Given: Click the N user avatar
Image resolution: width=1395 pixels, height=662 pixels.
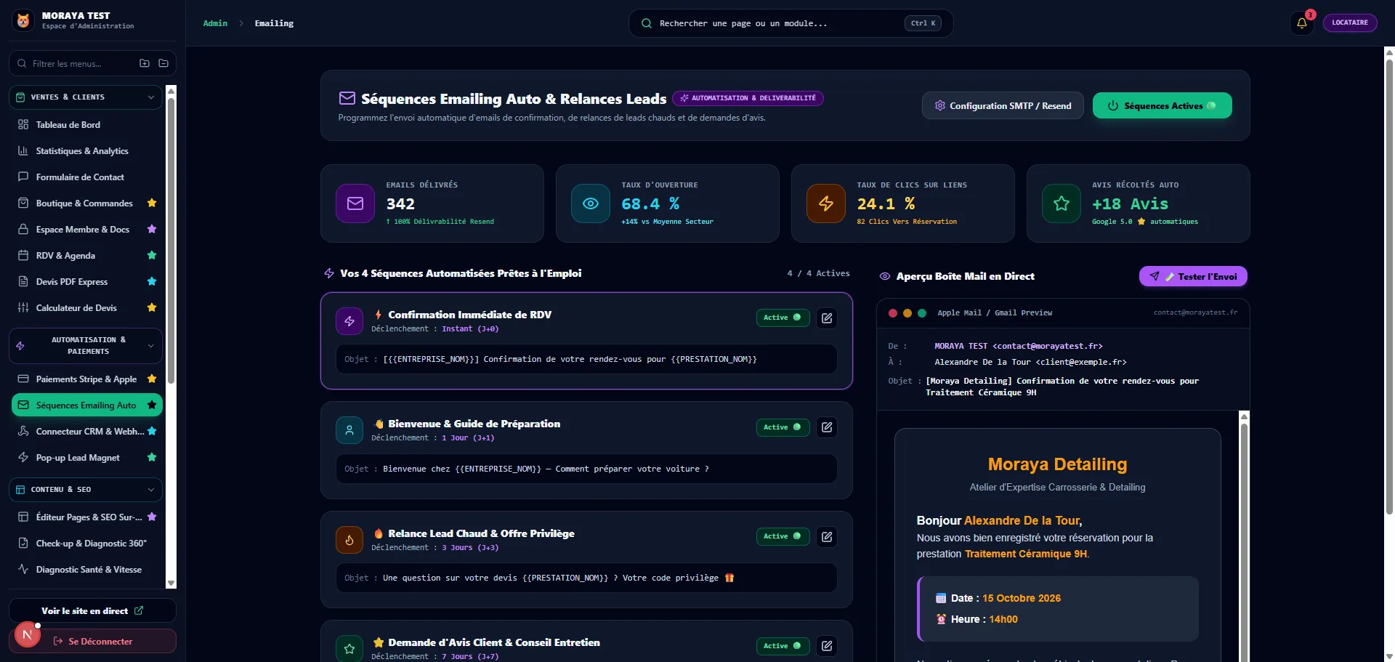Looking at the screenshot, I should click(x=27, y=634).
